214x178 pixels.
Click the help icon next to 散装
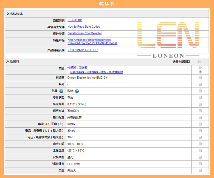[x=77, y=91]
